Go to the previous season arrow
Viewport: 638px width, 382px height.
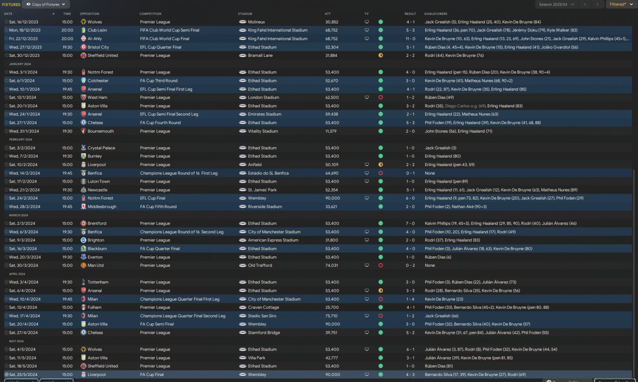[x=586, y=4]
